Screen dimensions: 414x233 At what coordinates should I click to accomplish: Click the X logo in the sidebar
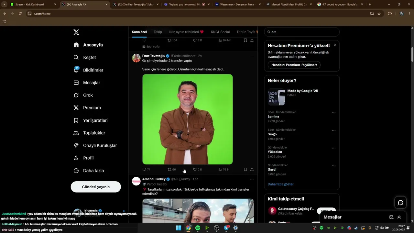[76, 32]
